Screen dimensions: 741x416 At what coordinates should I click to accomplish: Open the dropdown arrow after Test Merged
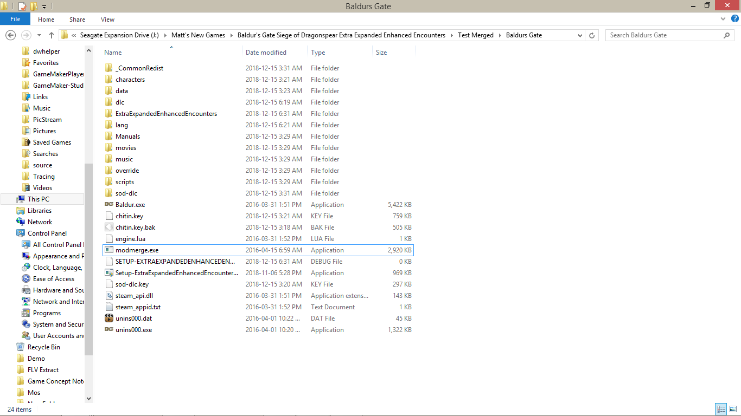point(500,35)
